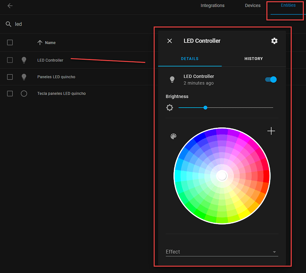Click the brightness gear icon
The height and width of the screenshot is (273, 306).
coord(170,107)
